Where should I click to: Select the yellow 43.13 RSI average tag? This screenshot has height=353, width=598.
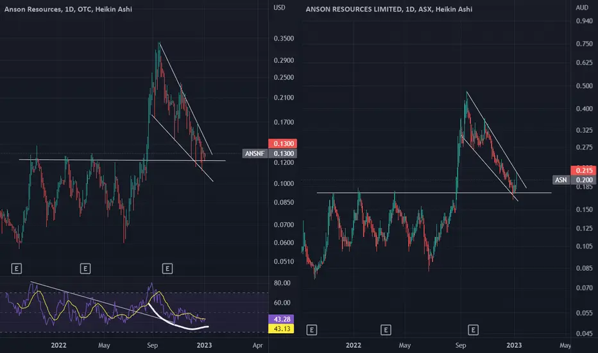(282, 329)
